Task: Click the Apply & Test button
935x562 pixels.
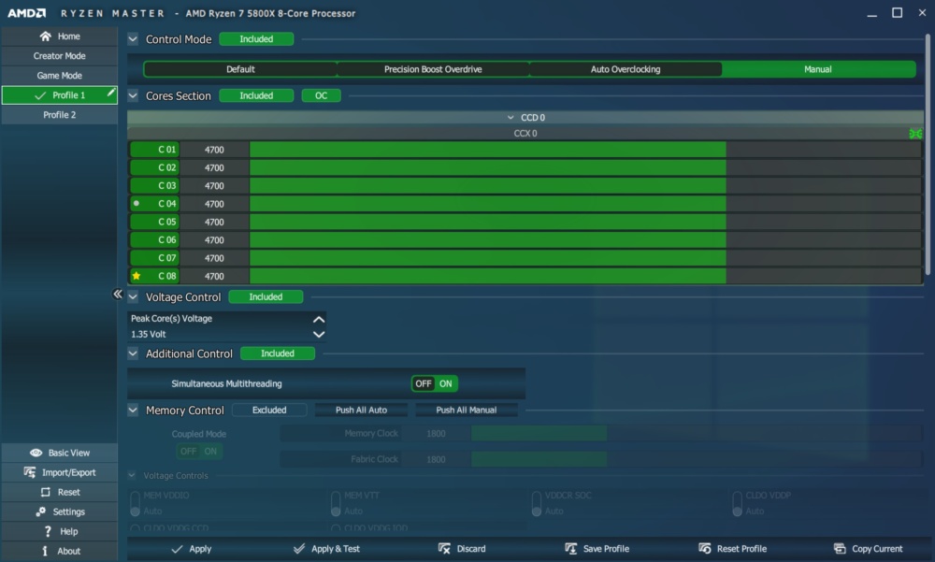Action: point(326,548)
